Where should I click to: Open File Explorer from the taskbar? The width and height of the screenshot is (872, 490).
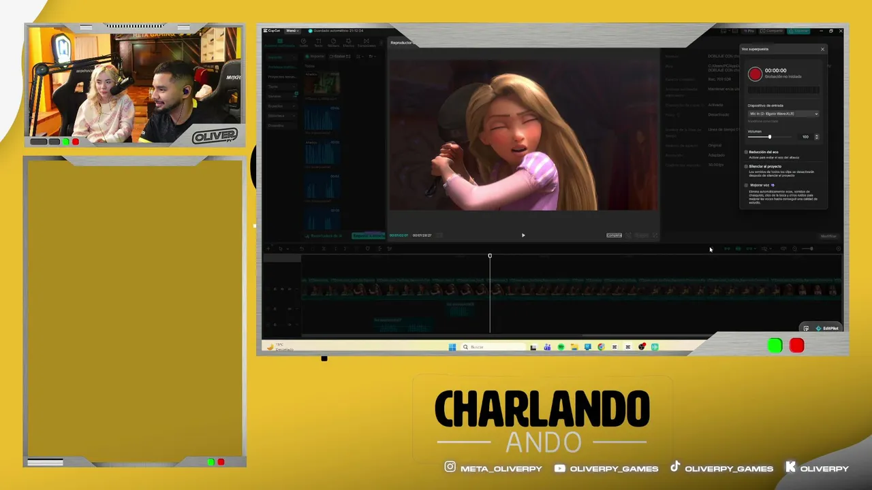pos(574,347)
